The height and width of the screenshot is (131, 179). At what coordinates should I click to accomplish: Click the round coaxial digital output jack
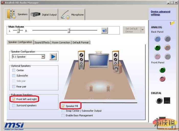(x=159, y=101)
